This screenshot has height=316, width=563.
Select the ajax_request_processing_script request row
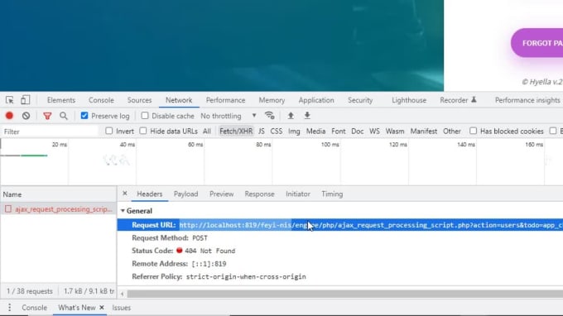58,209
